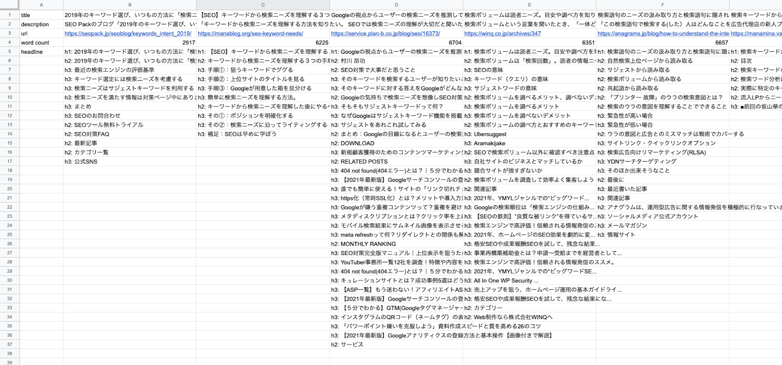This screenshot has height=365, width=782.
Task: Select cell "h3: そのほか出来そうなこと"
Action: tap(663, 171)
